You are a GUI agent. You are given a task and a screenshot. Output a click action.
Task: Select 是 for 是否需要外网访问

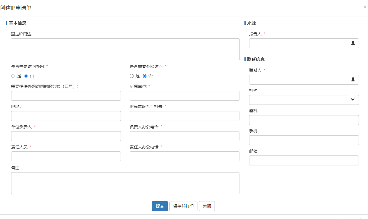click(131, 76)
